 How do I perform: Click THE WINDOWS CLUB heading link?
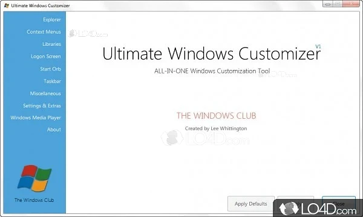pyautogui.click(x=216, y=116)
